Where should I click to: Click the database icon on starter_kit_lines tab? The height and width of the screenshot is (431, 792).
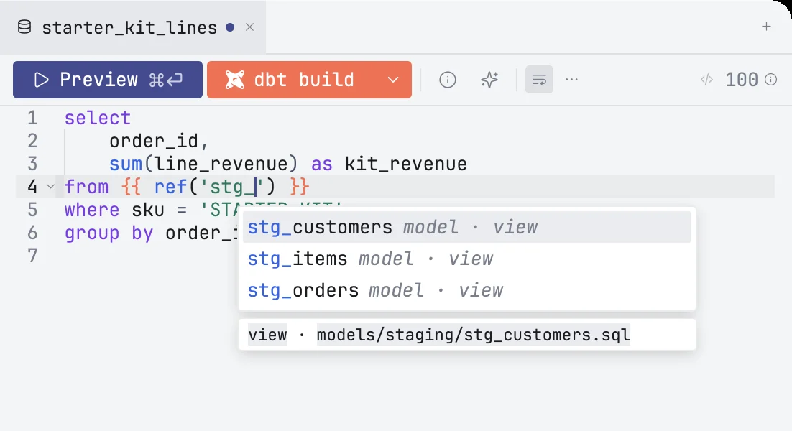point(24,27)
